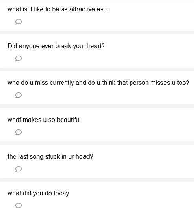Click comment icon under what makes u beautiful
This screenshot has width=194, height=212.
click(19, 132)
